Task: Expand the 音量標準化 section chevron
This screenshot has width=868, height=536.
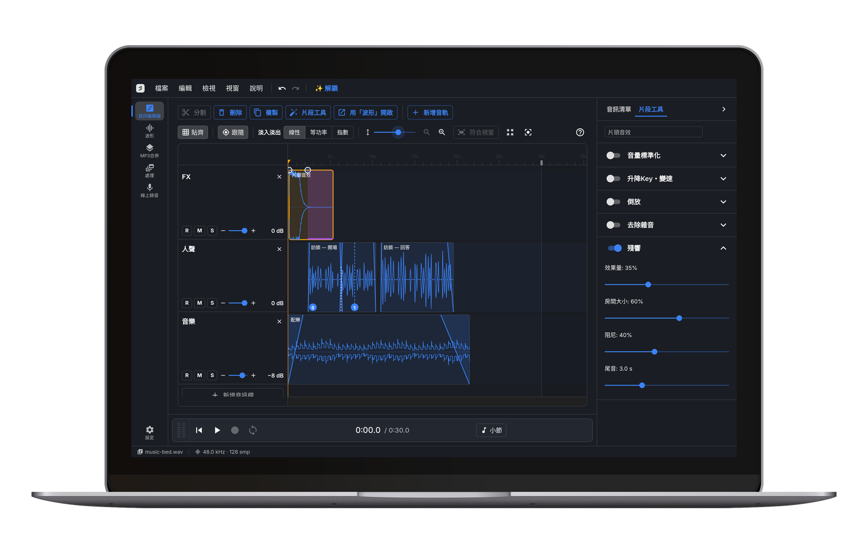Action: tap(724, 156)
